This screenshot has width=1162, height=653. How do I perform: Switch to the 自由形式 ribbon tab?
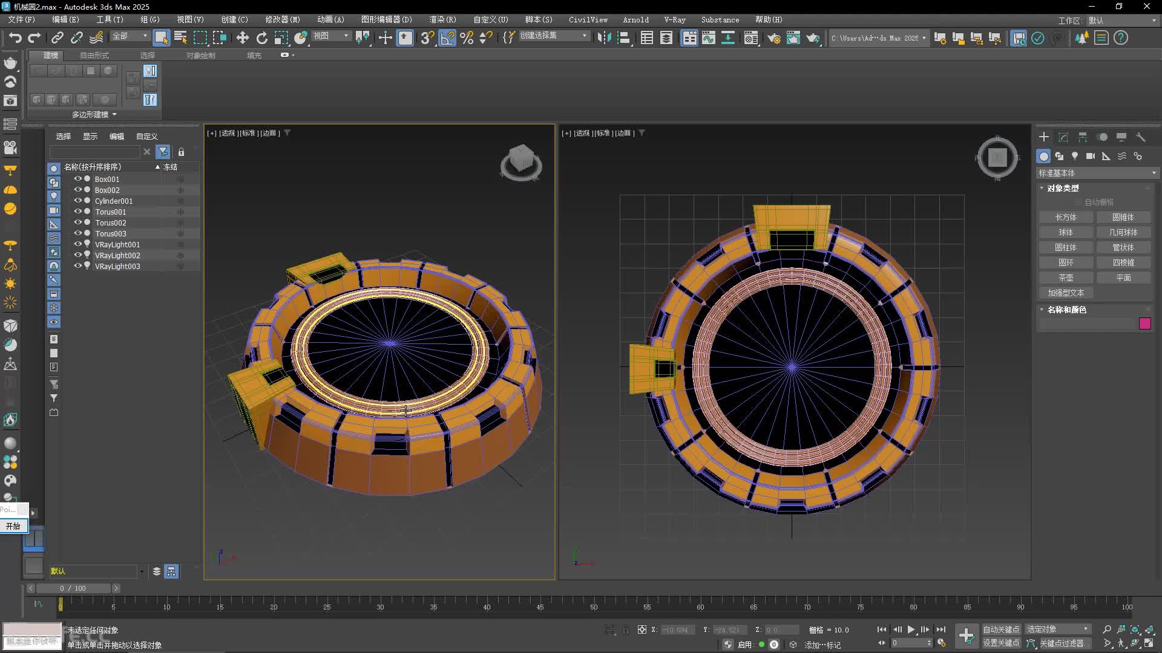point(94,55)
